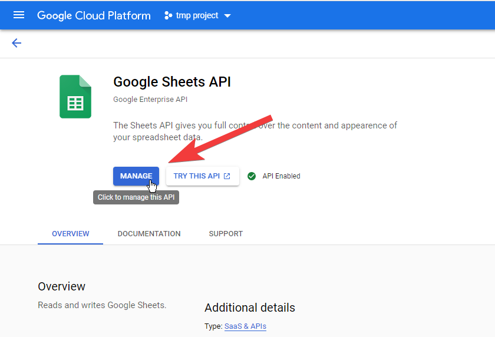The image size is (495, 337).
Task: Go back using the left arrow
Action: click(16, 43)
